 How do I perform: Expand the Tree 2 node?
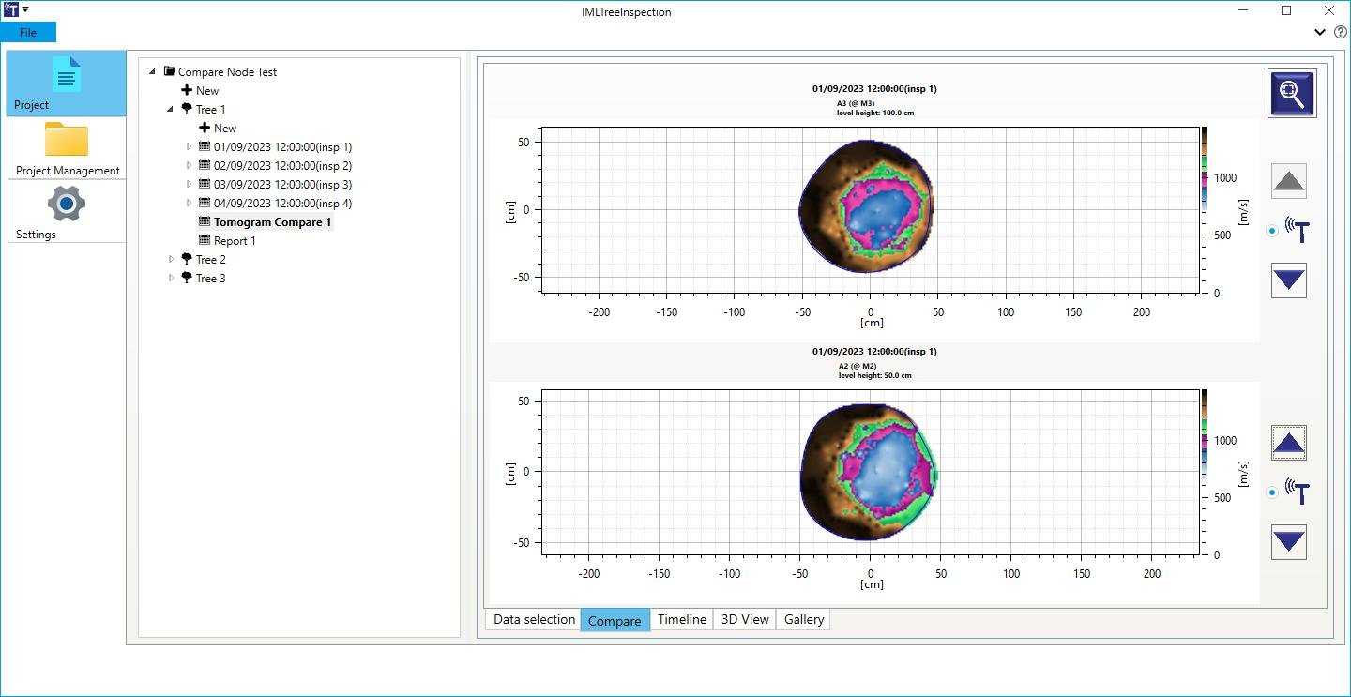[171, 260]
